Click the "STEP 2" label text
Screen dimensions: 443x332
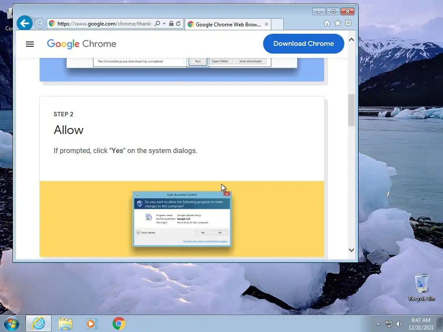pyautogui.click(x=64, y=114)
